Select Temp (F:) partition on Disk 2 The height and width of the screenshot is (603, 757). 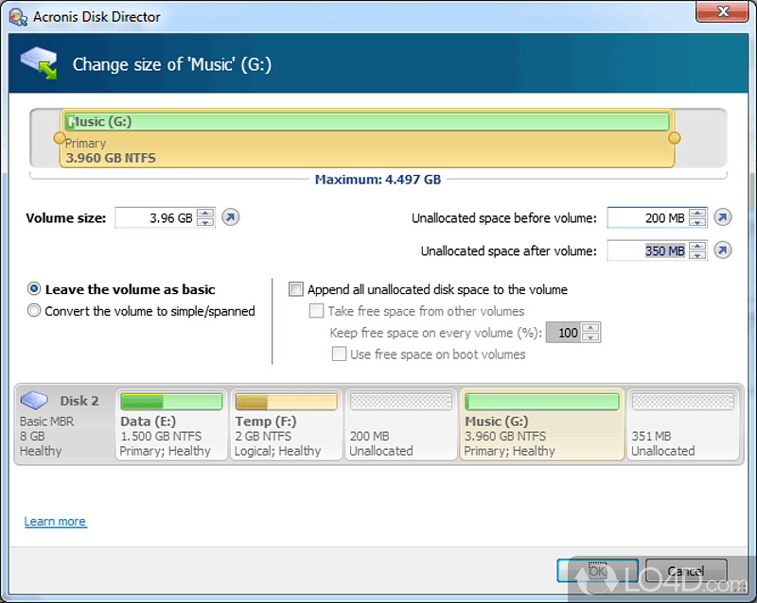tap(287, 424)
